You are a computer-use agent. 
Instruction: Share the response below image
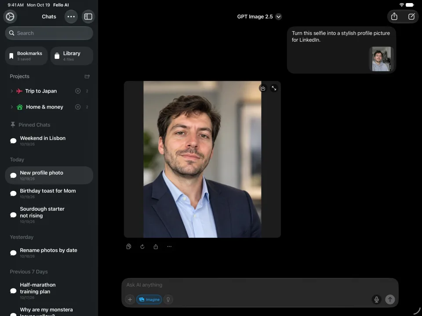(x=156, y=246)
